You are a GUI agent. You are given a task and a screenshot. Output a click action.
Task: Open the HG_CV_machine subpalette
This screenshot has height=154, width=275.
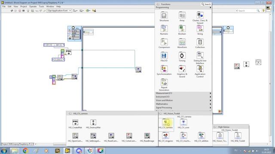click(183, 136)
